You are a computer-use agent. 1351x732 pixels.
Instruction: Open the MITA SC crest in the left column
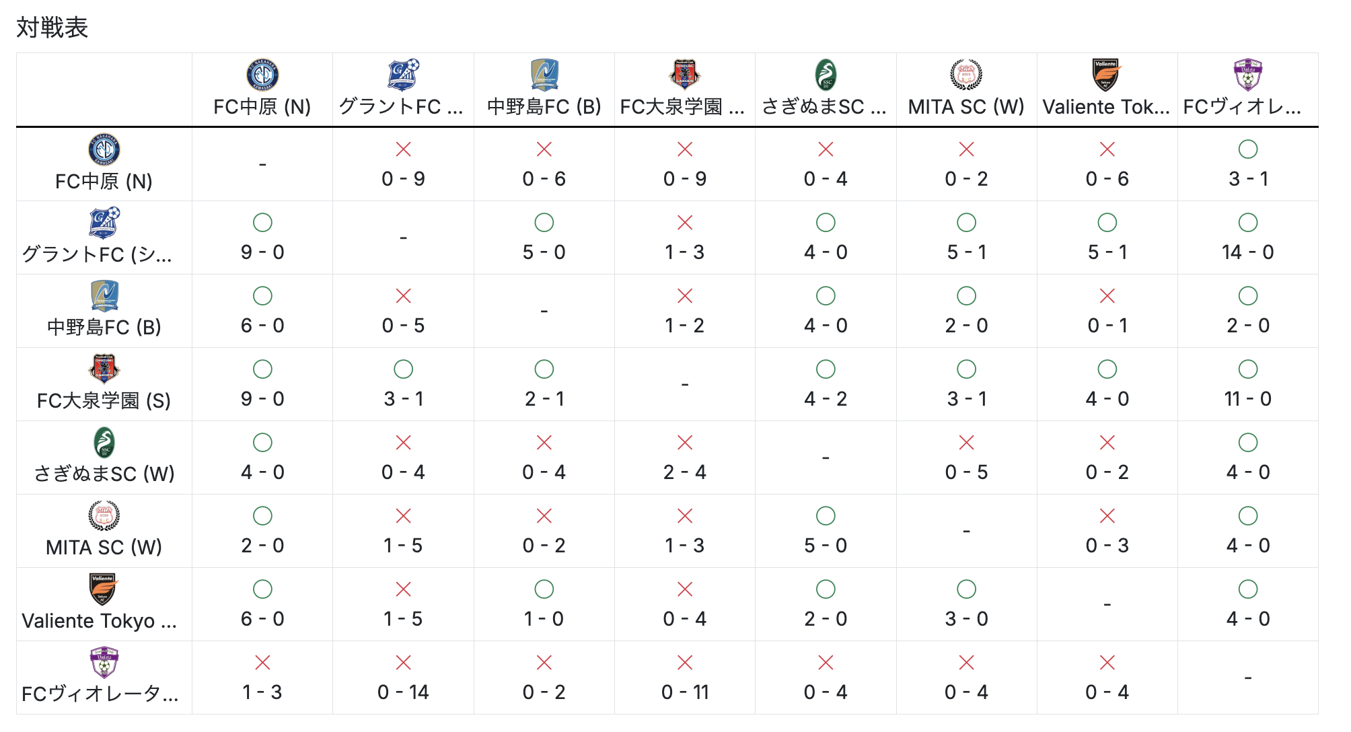tap(104, 516)
